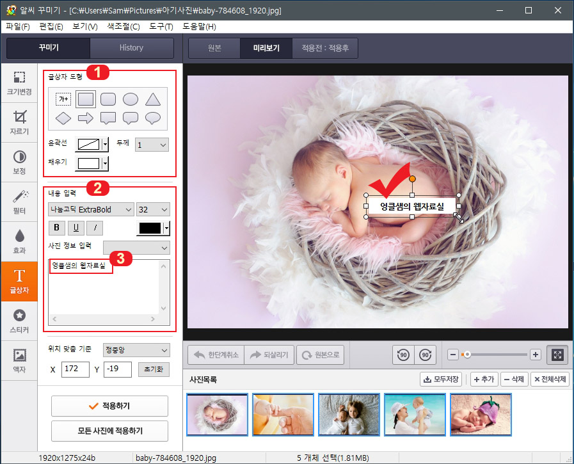Screen dimensions: 574x464
Task: Open the 색조절(C) menu
Action: 124,26
